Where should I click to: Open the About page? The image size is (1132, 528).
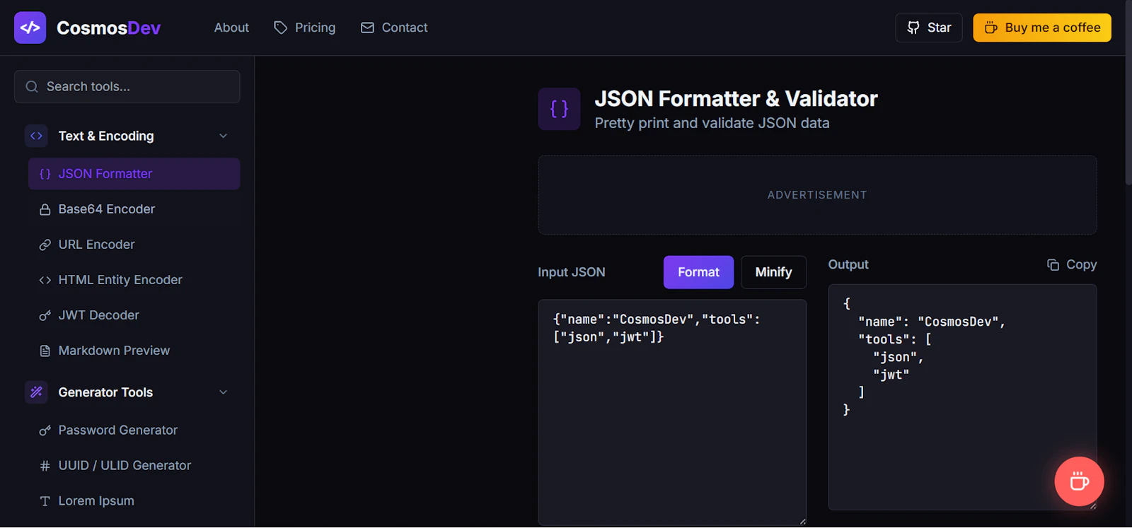point(231,28)
